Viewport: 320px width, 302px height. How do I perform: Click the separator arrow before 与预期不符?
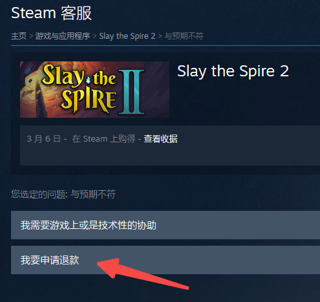(x=160, y=36)
